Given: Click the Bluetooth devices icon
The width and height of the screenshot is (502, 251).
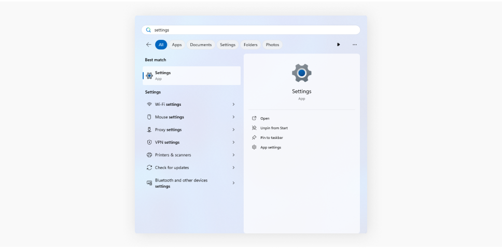Looking at the screenshot, I should (x=149, y=183).
